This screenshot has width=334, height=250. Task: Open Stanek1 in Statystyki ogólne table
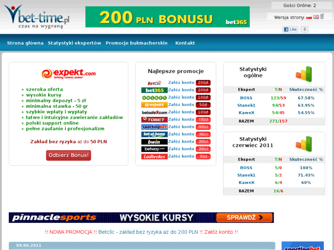tap(246, 106)
